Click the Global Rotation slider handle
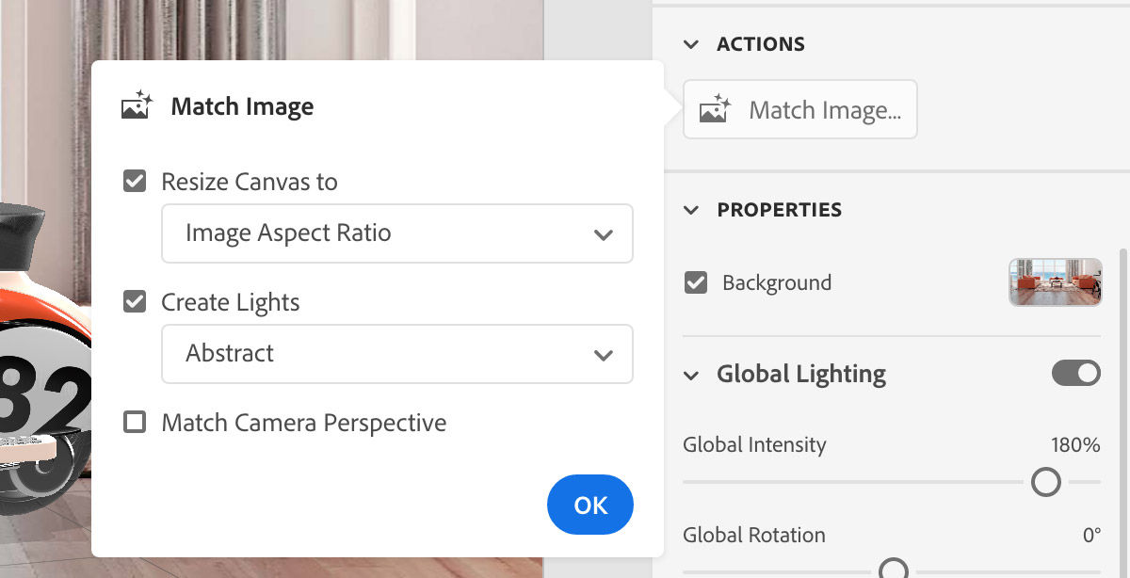The image size is (1130, 578). coord(893,569)
